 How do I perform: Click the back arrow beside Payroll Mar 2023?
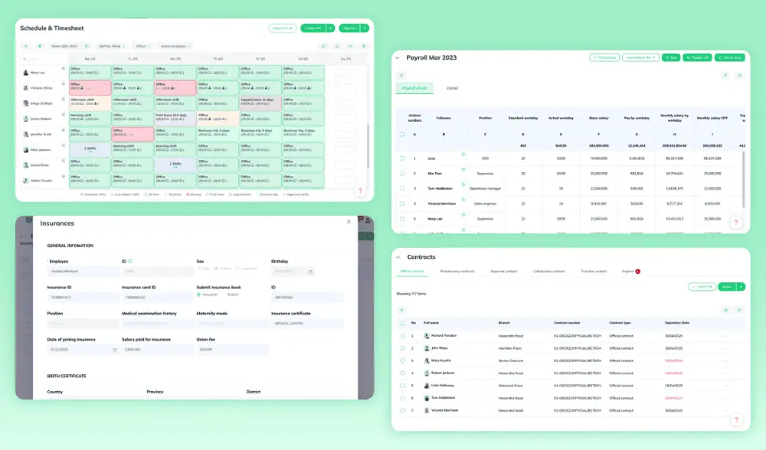tap(398, 57)
